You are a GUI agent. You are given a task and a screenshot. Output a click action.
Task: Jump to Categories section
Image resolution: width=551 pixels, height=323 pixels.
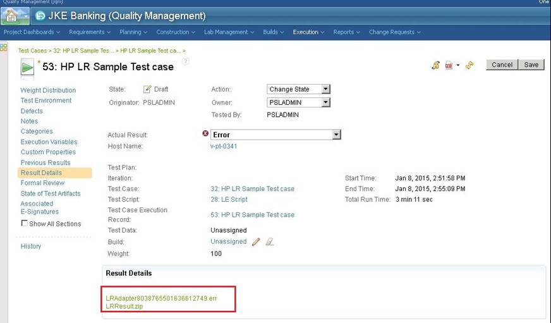[x=37, y=131]
